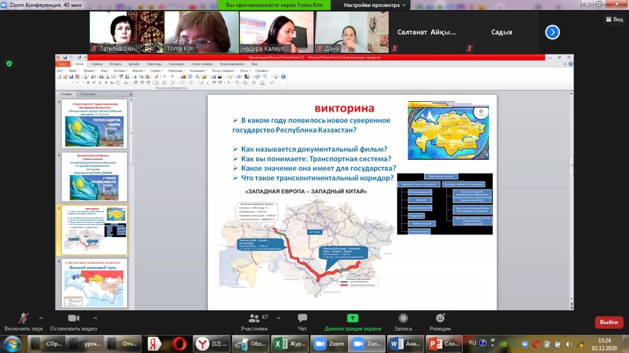Expand audio options arrow beside microphone

tap(41, 318)
